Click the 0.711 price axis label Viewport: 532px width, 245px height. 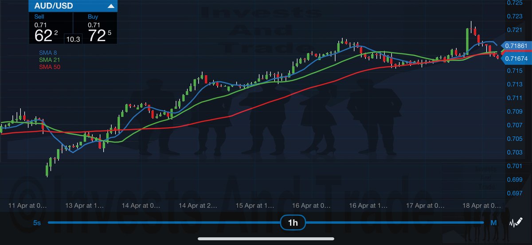pos(514,98)
